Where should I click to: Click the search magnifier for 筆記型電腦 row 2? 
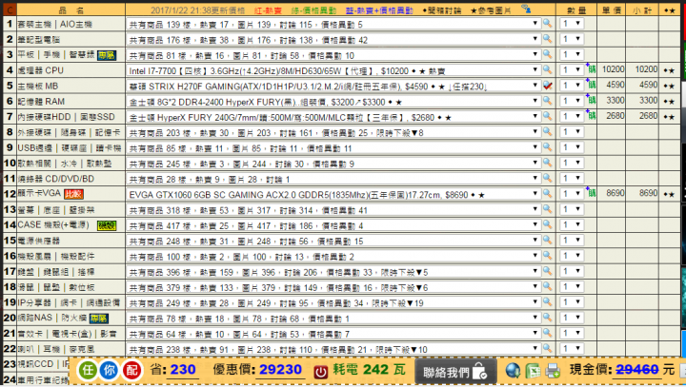[547, 39]
